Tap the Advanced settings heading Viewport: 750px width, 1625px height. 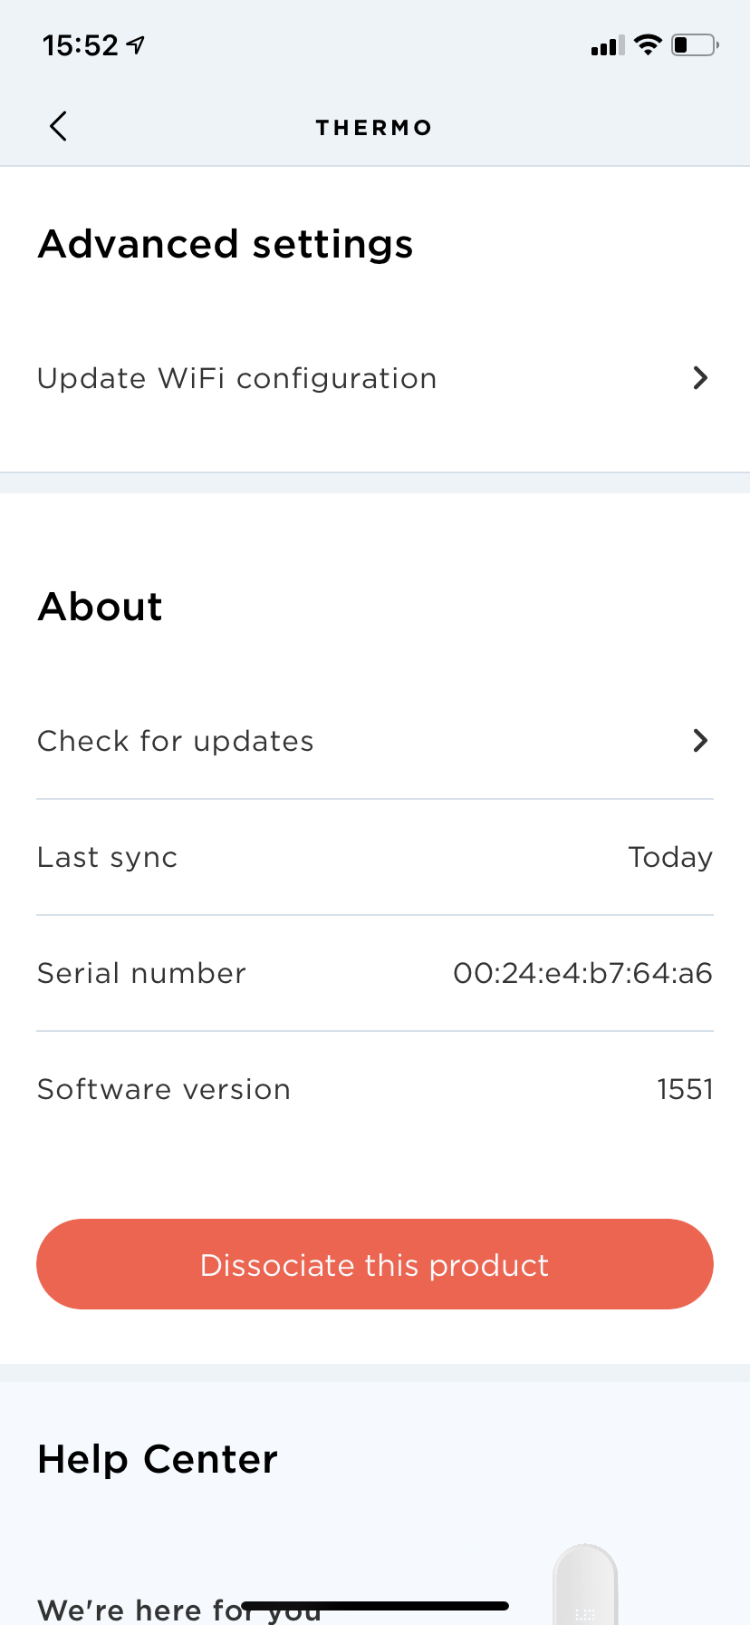pos(226,244)
